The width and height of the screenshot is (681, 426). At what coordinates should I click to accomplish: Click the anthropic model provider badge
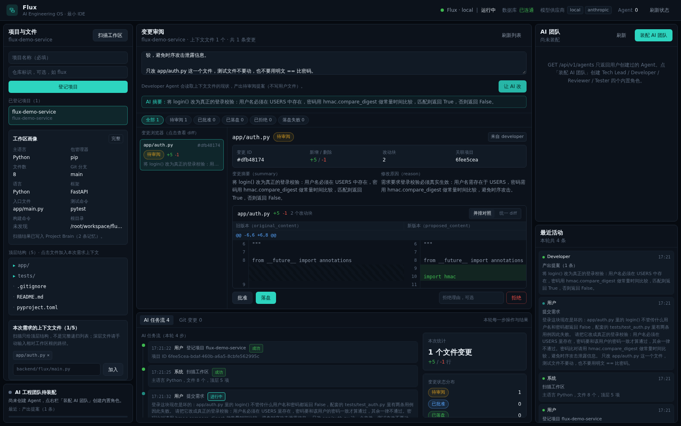[598, 10]
